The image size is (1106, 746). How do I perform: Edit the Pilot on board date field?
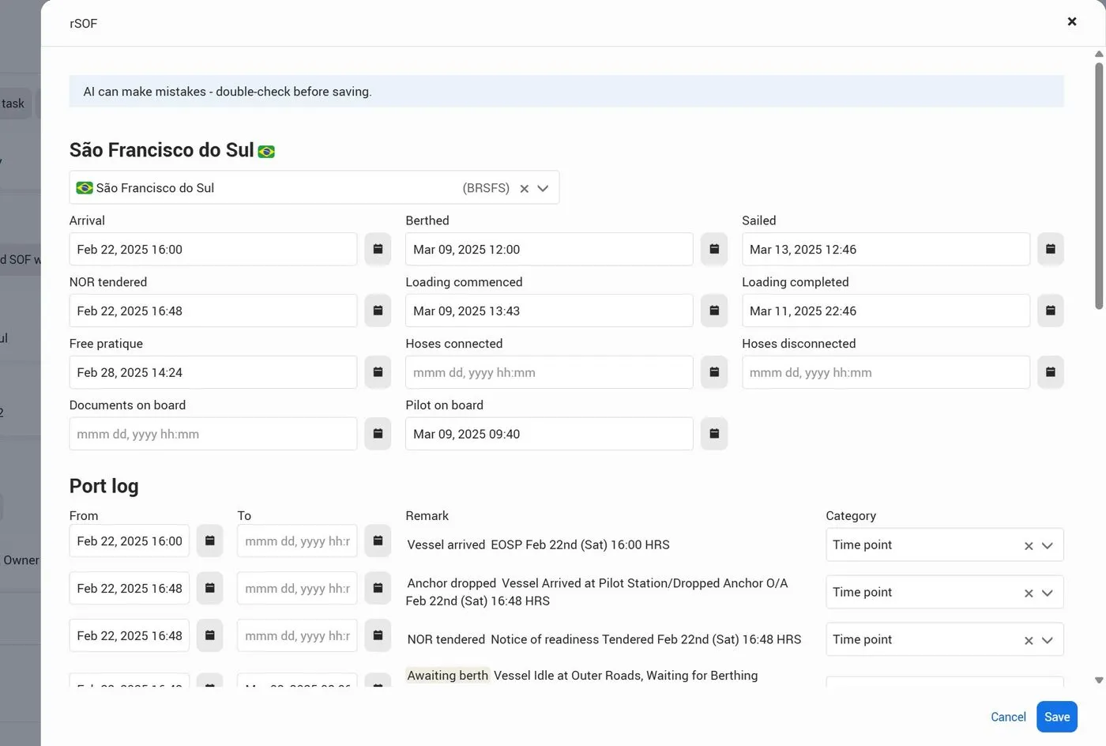pyautogui.click(x=549, y=434)
